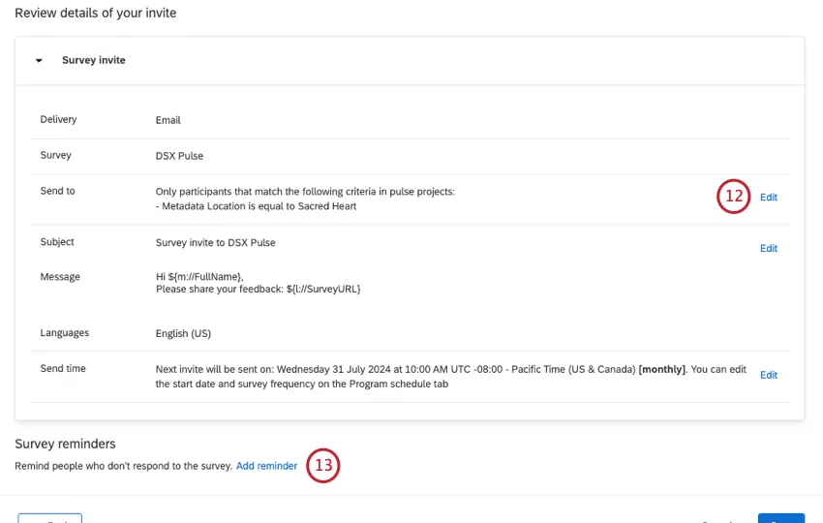
Task: Select the Email delivery value
Action: (x=168, y=120)
